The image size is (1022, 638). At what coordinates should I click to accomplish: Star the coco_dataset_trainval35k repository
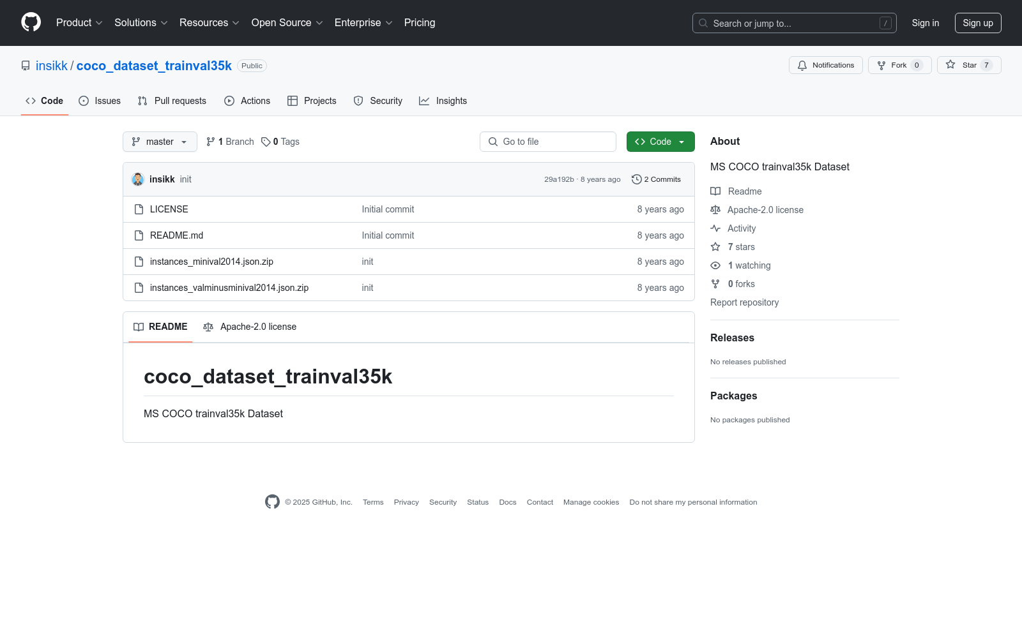pos(969,65)
